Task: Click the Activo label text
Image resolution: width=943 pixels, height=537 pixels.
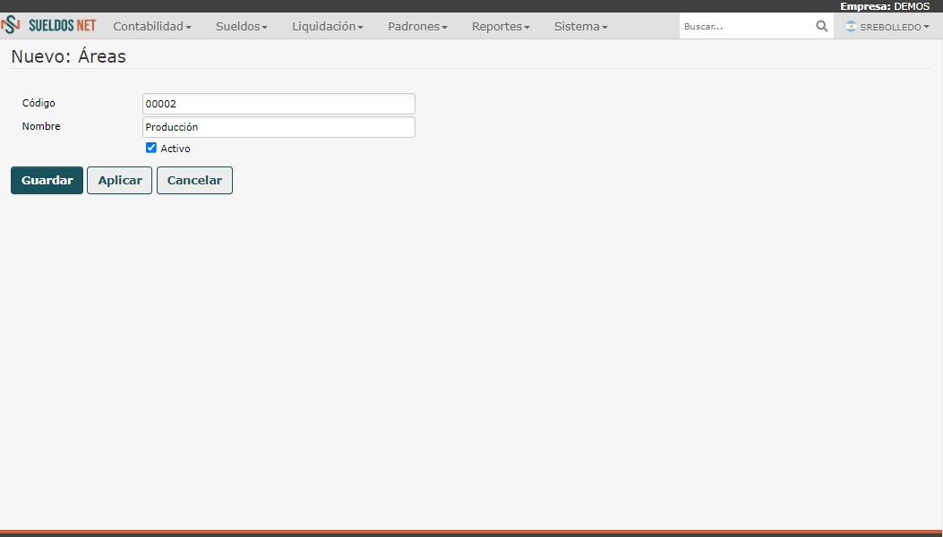Action: (x=175, y=149)
